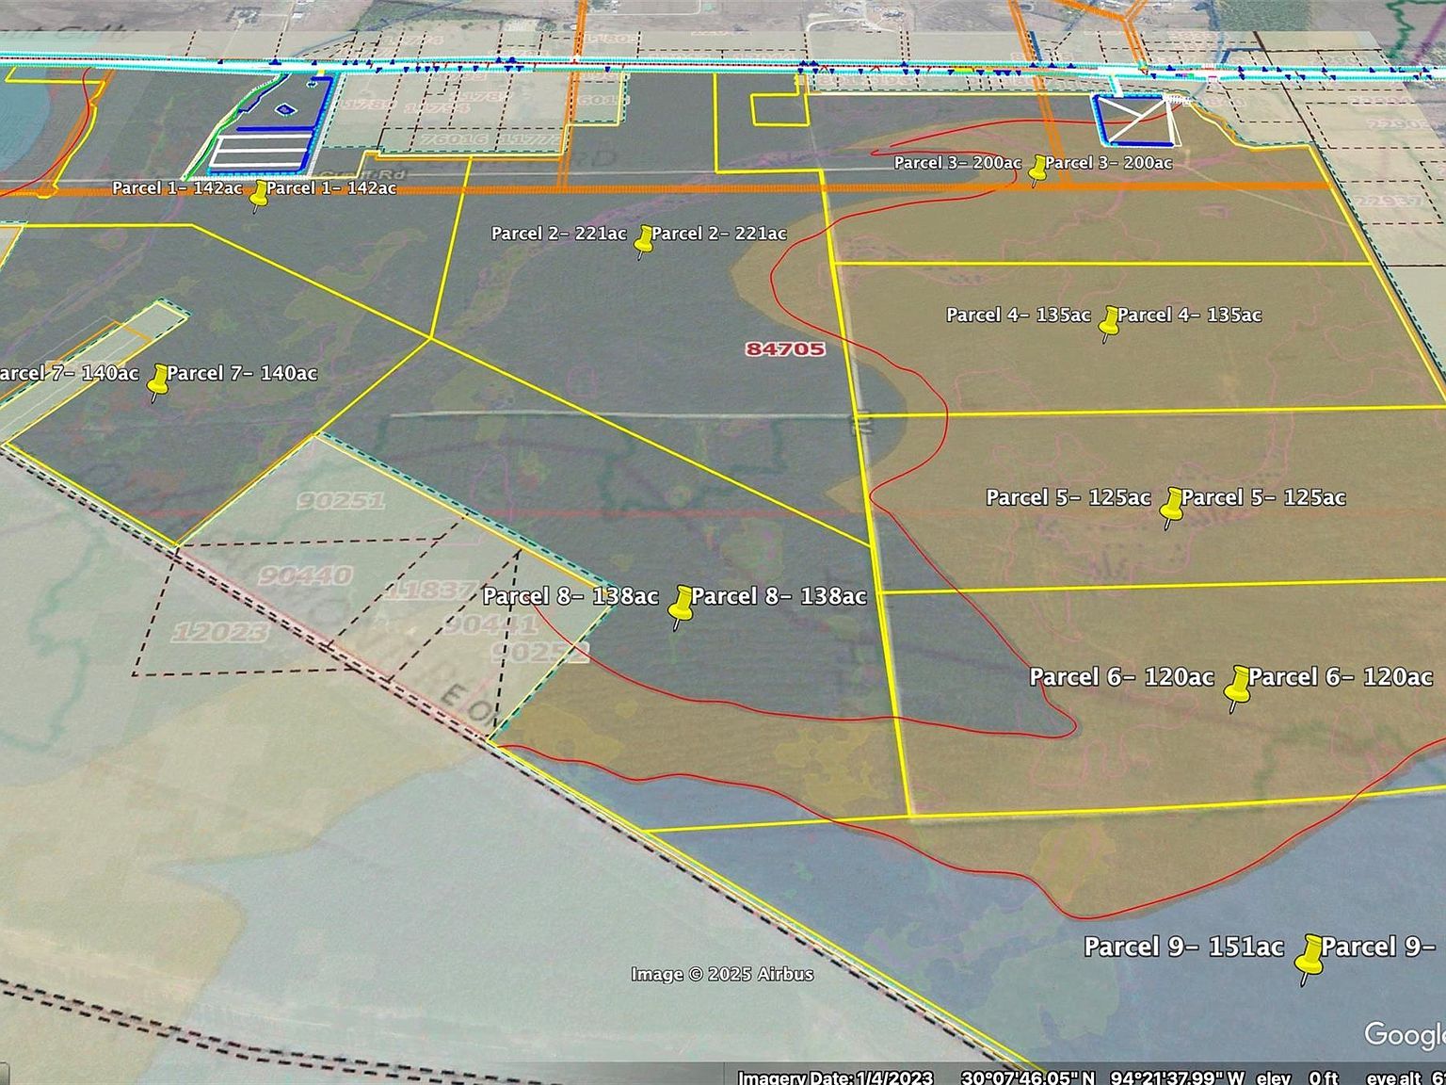Image resolution: width=1446 pixels, height=1085 pixels.
Task: Select the 12023 parcel ID label
Action: coord(218,632)
